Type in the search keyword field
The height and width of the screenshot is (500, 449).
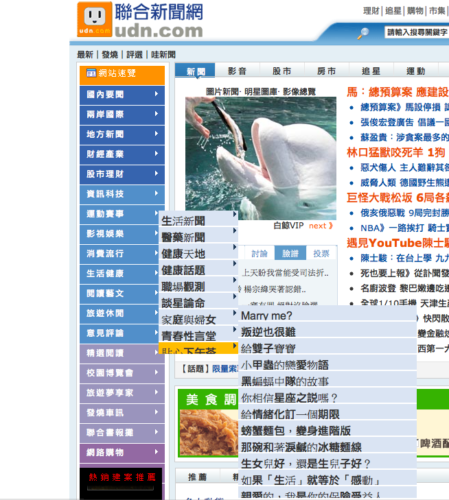coord(416,32)
